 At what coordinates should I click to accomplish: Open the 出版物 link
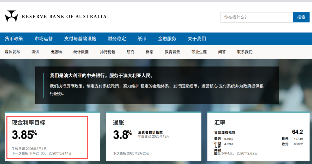[56, 52]
